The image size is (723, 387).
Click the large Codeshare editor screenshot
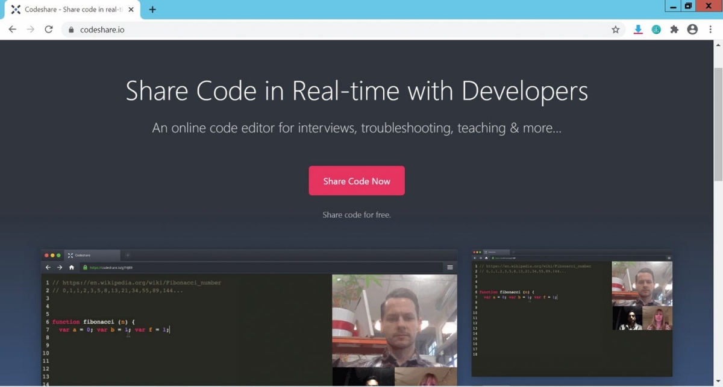pos(249,318)
